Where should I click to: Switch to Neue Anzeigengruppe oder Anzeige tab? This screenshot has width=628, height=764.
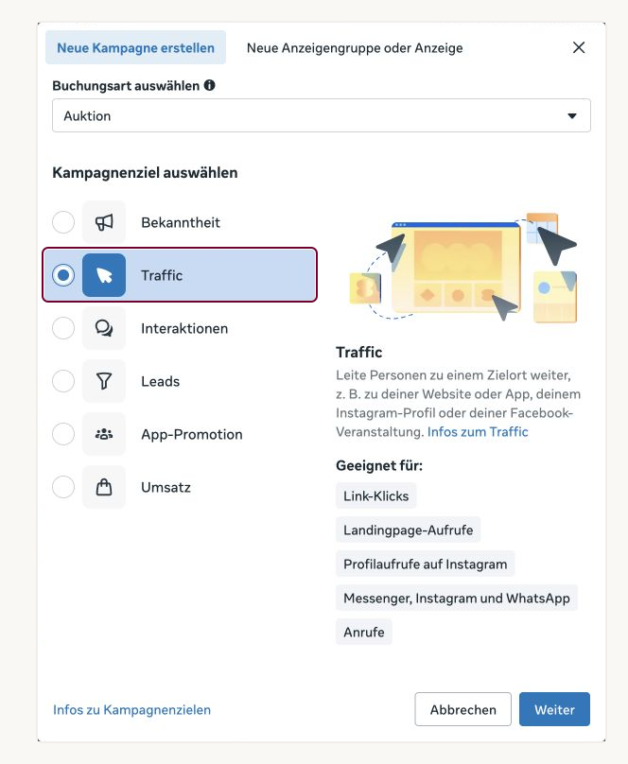click(x=355, y=47)
